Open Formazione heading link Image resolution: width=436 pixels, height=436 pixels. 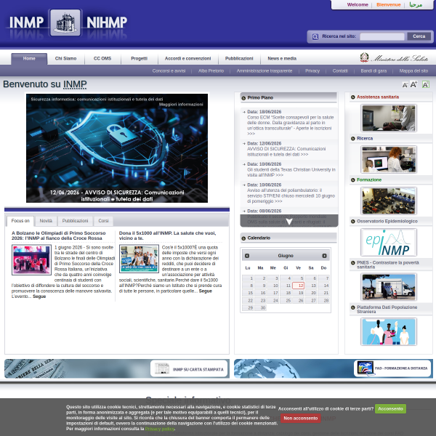(369, 180)
